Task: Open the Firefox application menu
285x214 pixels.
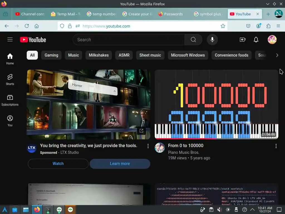Action: tap(278, 26)
